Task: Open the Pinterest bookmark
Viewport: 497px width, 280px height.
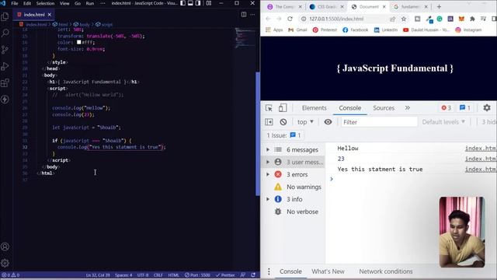Action: tap(325, 30)
